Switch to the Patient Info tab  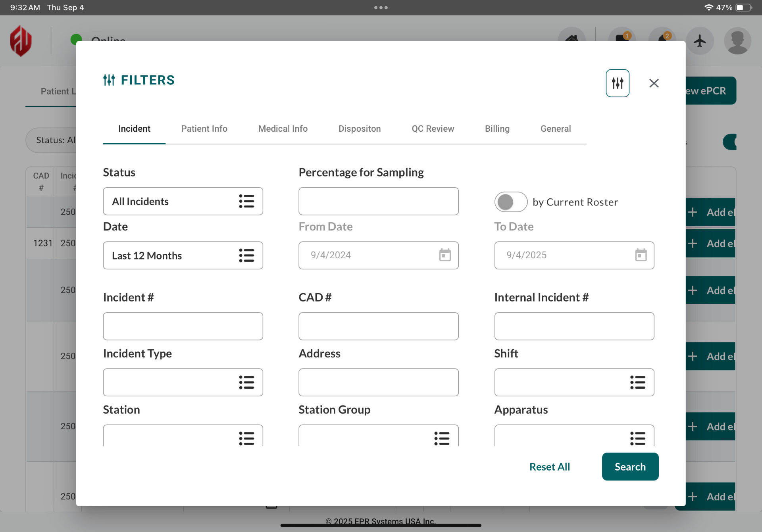204,129
